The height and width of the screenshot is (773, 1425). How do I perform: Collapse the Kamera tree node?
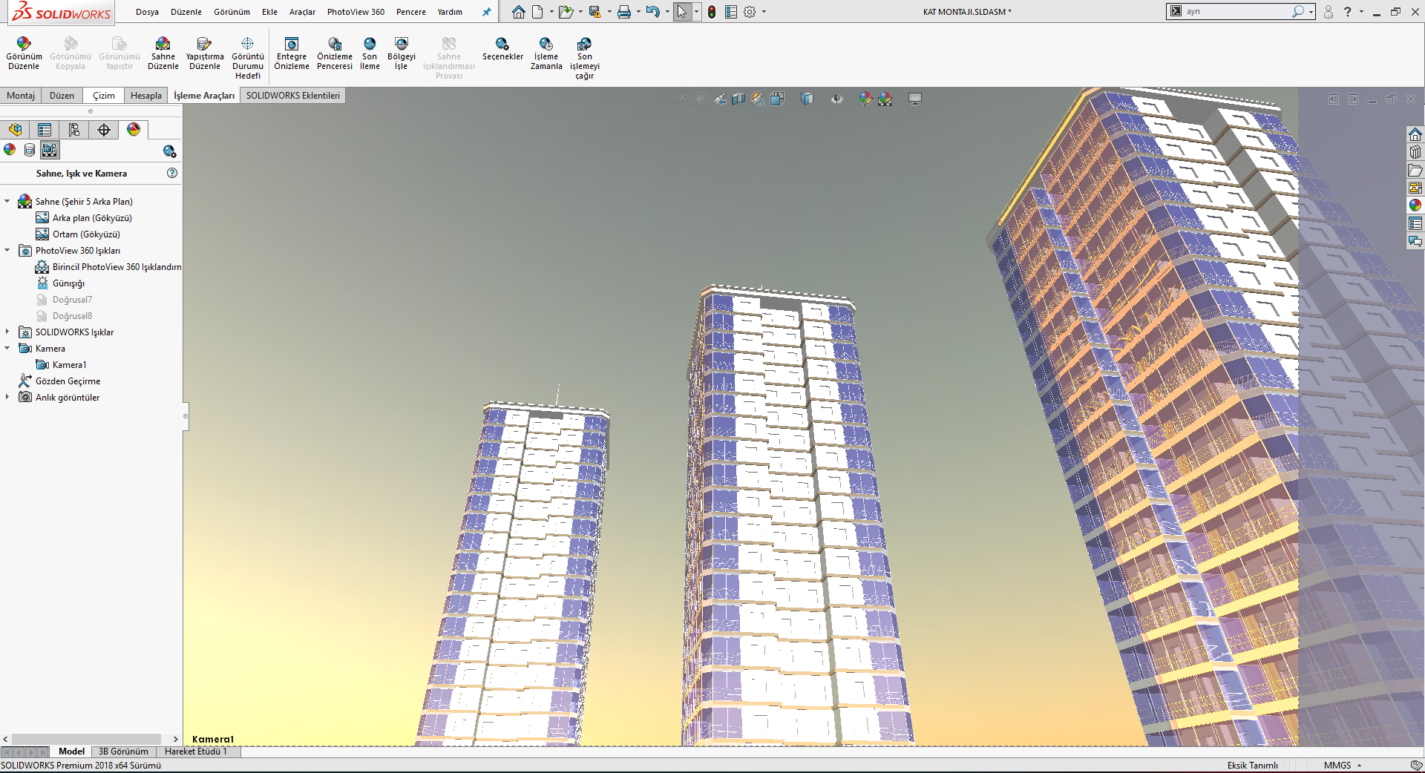tap(7, 348)
